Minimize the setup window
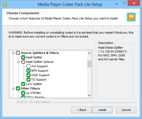 [117, 4]
